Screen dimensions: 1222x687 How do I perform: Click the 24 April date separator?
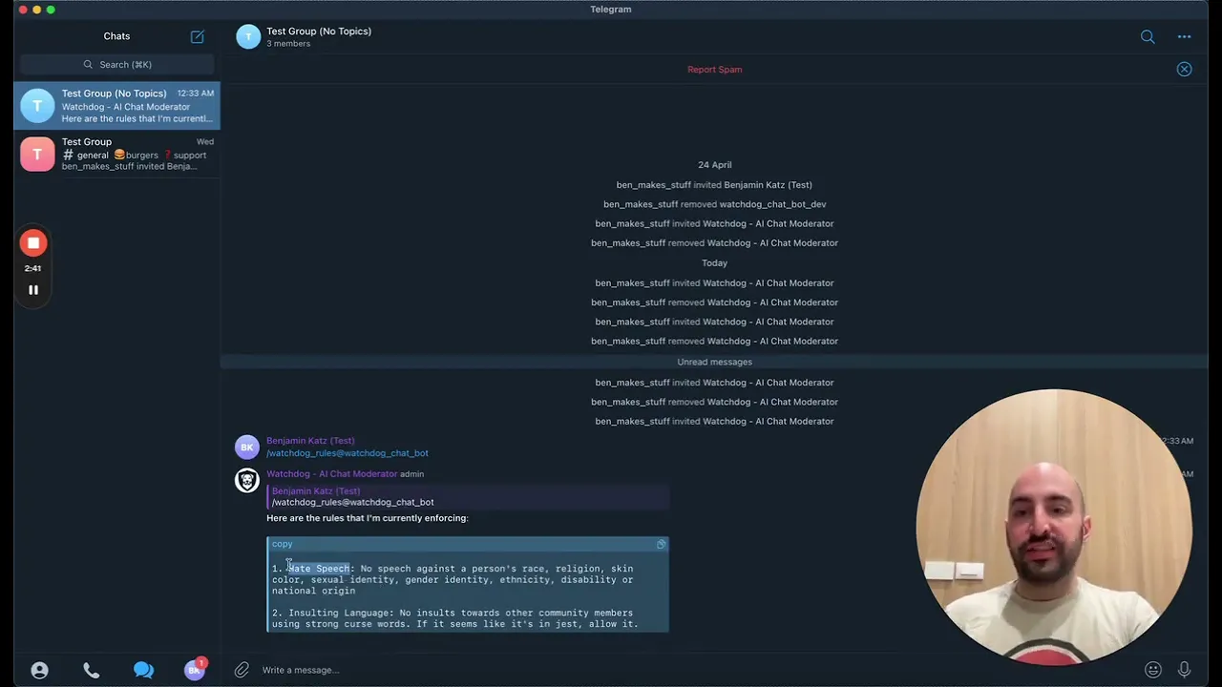point(714,165)
